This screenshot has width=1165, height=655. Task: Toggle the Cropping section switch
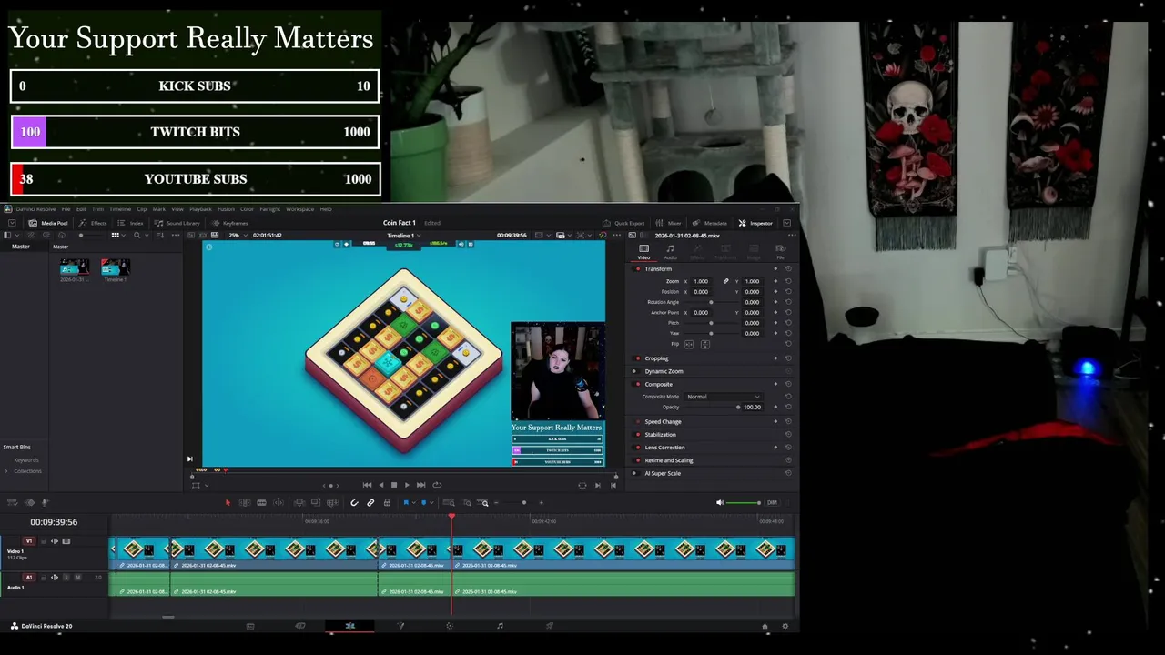(x=637, y=358)
